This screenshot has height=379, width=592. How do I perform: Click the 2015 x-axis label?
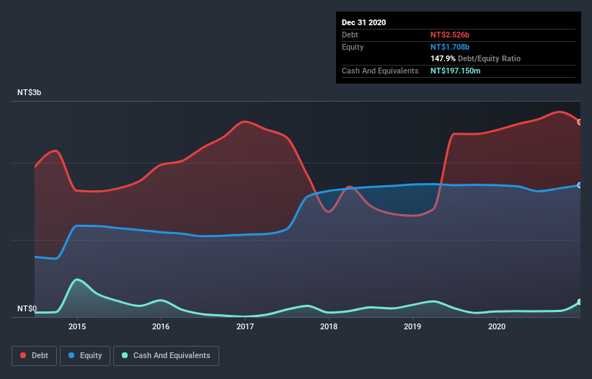pos(77,326)
